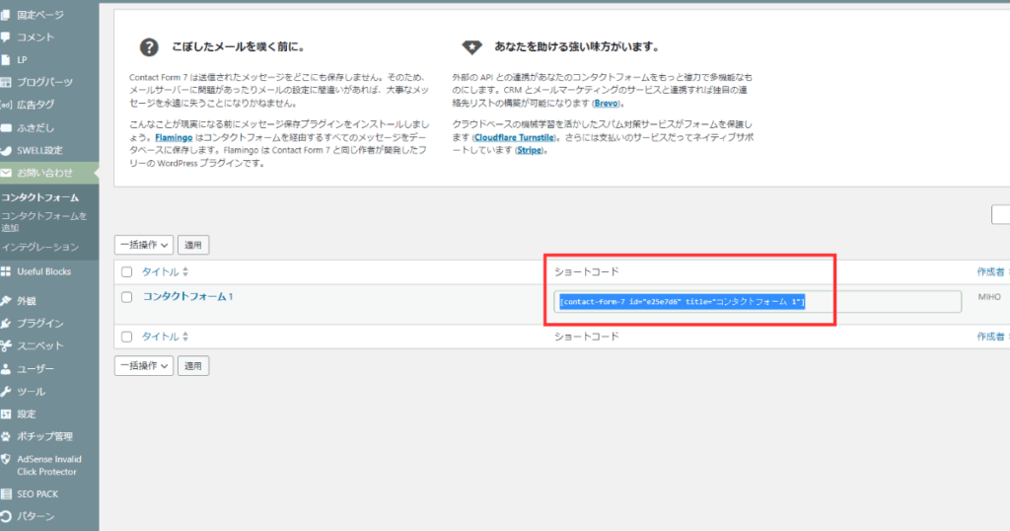
Task: Click the ブログパーツ icon in sidebar
Action: click(5, 83)
